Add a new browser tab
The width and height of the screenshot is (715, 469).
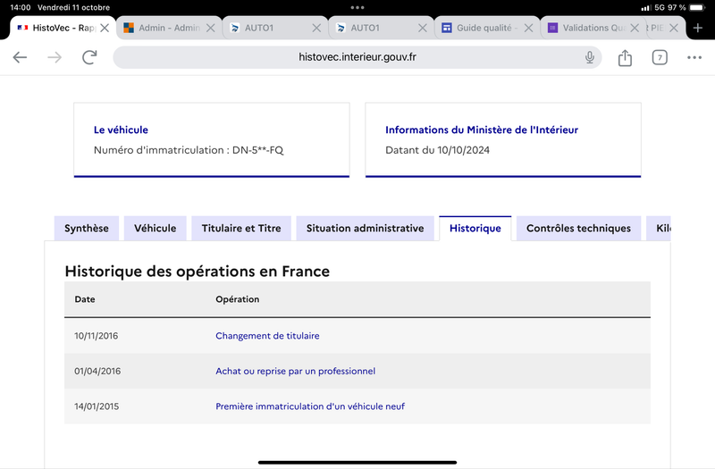pyautogui.click(x=698, y=29)
